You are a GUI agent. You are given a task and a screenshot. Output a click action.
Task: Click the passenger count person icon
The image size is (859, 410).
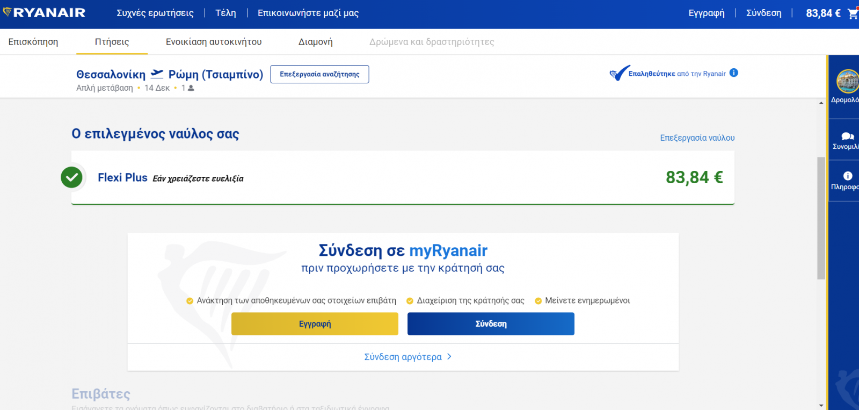tap(191, 88)
